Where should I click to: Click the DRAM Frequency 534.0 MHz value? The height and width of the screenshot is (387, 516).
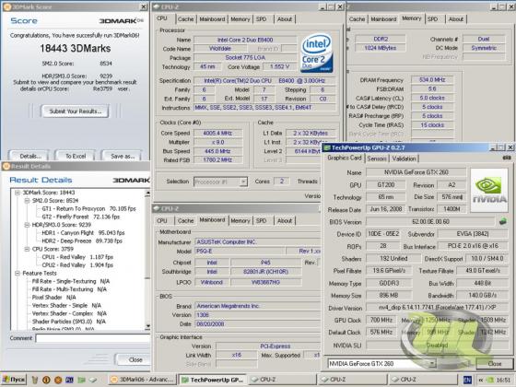432,79
